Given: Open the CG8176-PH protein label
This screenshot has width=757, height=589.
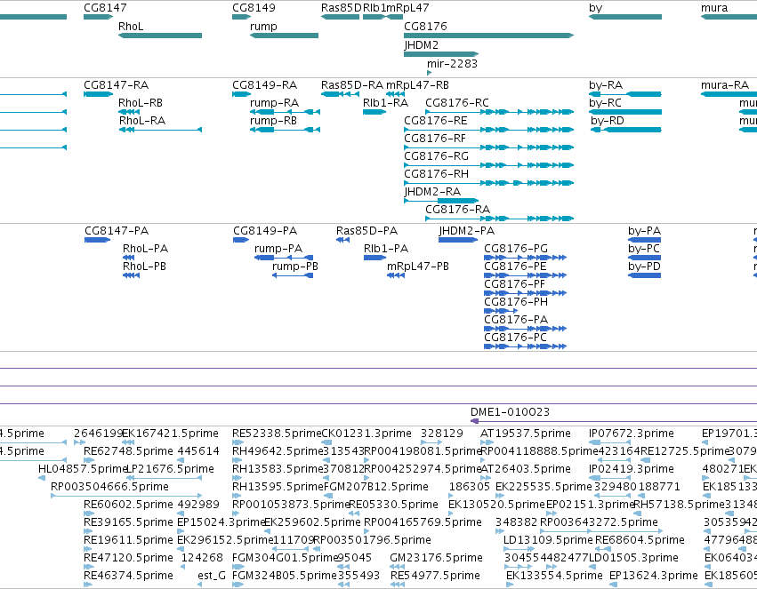Looking at the screenshot, I should click(516, 302).
